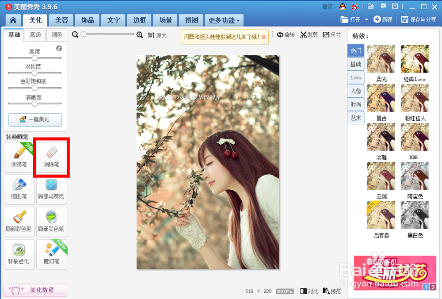Click the zoom in magnifier icon
This screenshot has width=442, height=299.
pyautogui.click(x=140, y=34)
